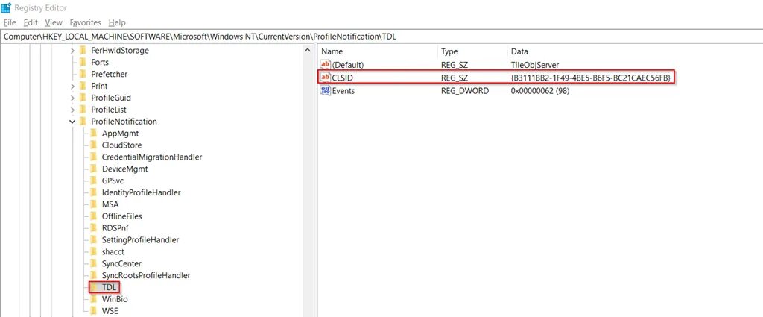This screenshot has height=317, width=763.
Task: Open the File menu
Action: pos(10,22)
